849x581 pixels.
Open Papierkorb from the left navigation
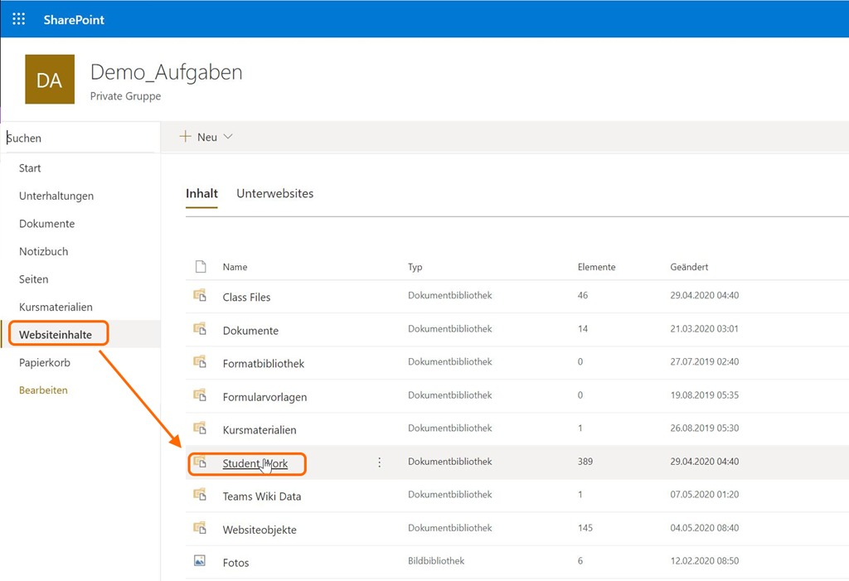coord(45,362)
